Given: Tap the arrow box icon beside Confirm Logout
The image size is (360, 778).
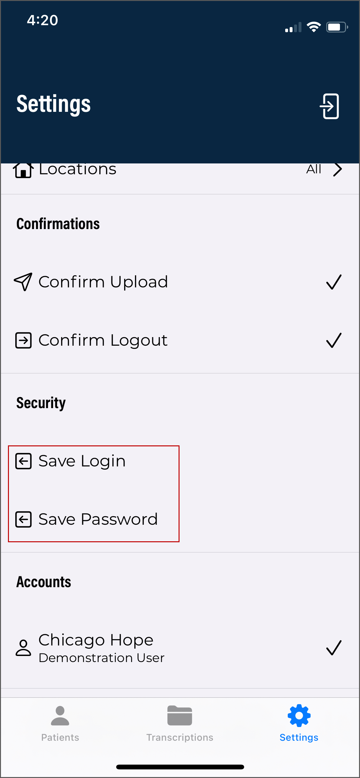Looking at the screenshot, I should [x=24, y=340].
